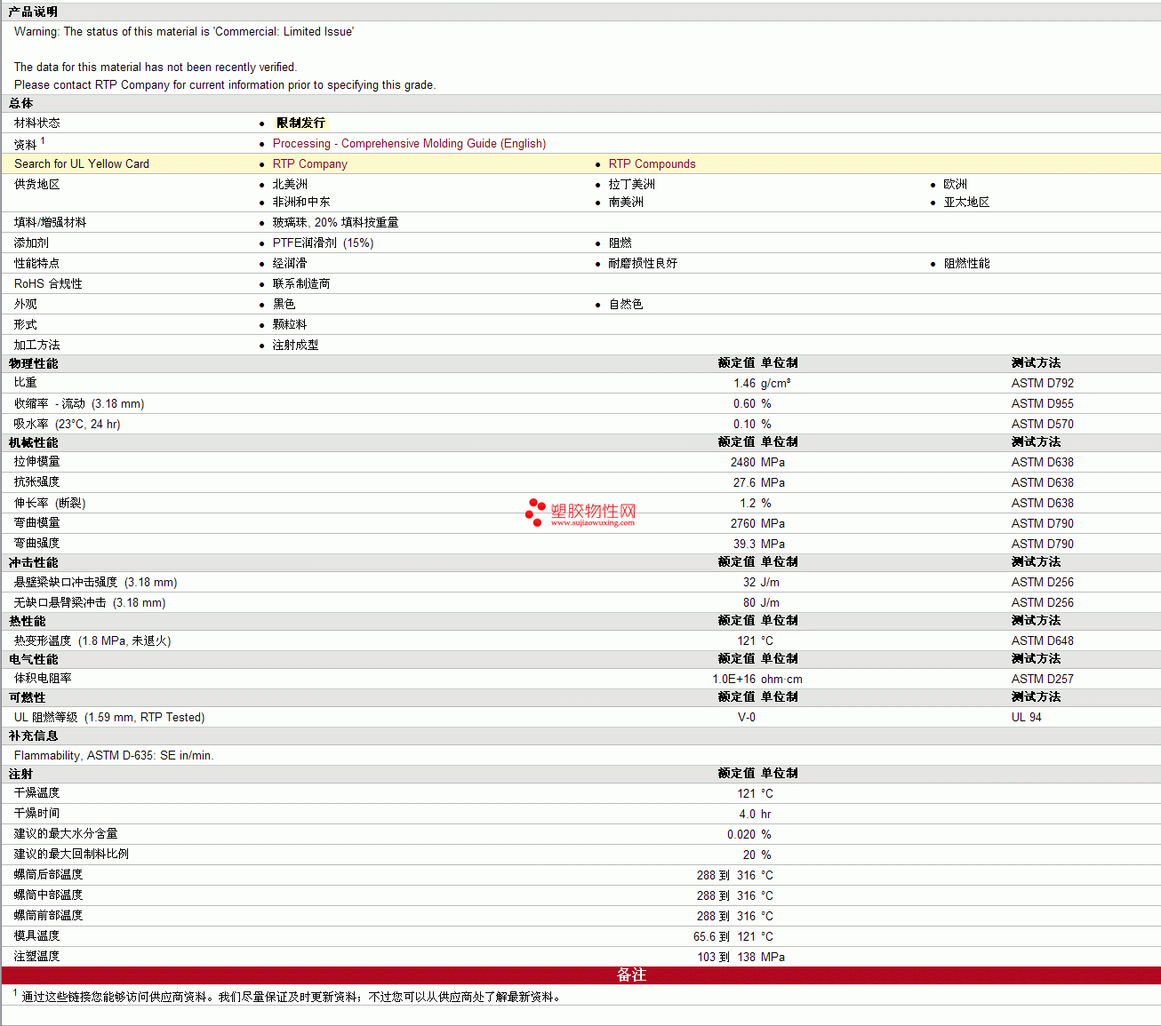Click the red '备注' notes header bar
The width and height of the screenshot is (1161, 1026).
(581, 974)
